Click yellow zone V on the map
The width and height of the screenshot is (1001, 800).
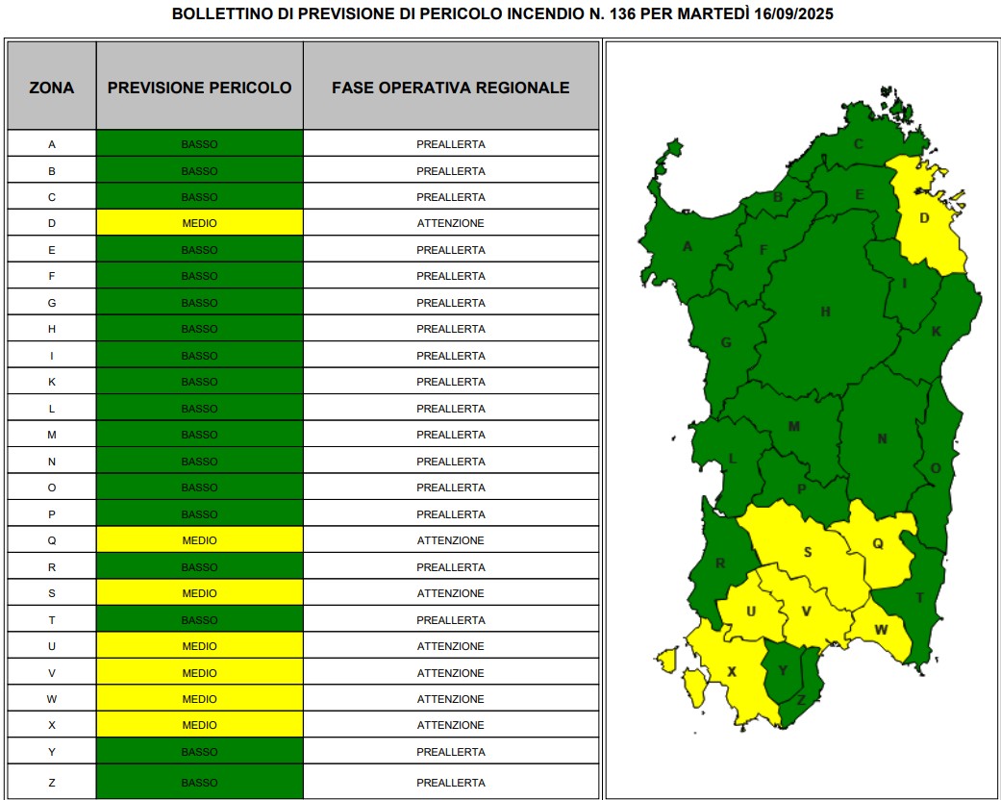807,612
